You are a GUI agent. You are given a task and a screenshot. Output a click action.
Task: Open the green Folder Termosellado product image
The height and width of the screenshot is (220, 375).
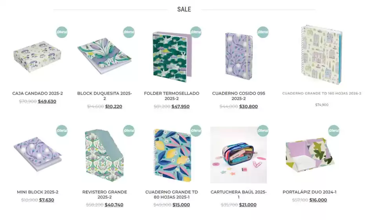click(x=171, y=57)
